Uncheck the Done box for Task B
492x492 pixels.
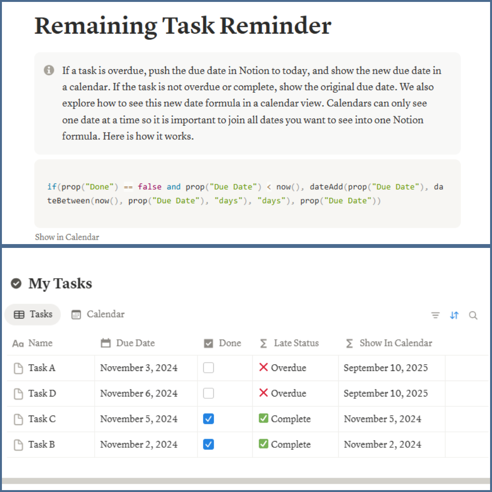pyautogui.click(x=209, y=444)
